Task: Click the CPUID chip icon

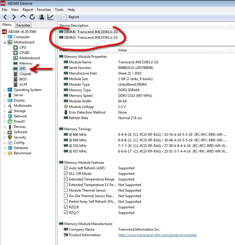Action: [16, 53]
